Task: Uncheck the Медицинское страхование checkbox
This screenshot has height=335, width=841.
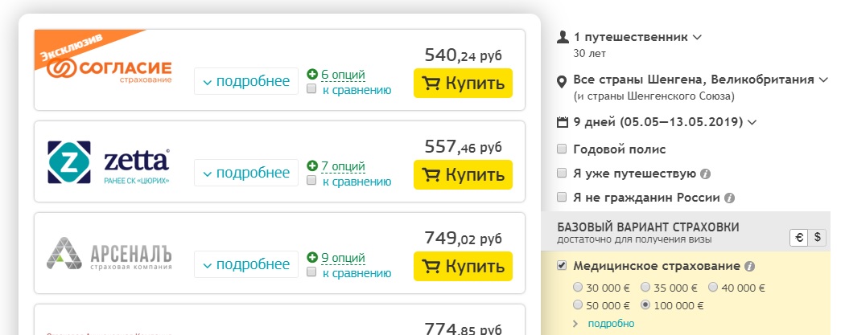Action: pos(562,265)
